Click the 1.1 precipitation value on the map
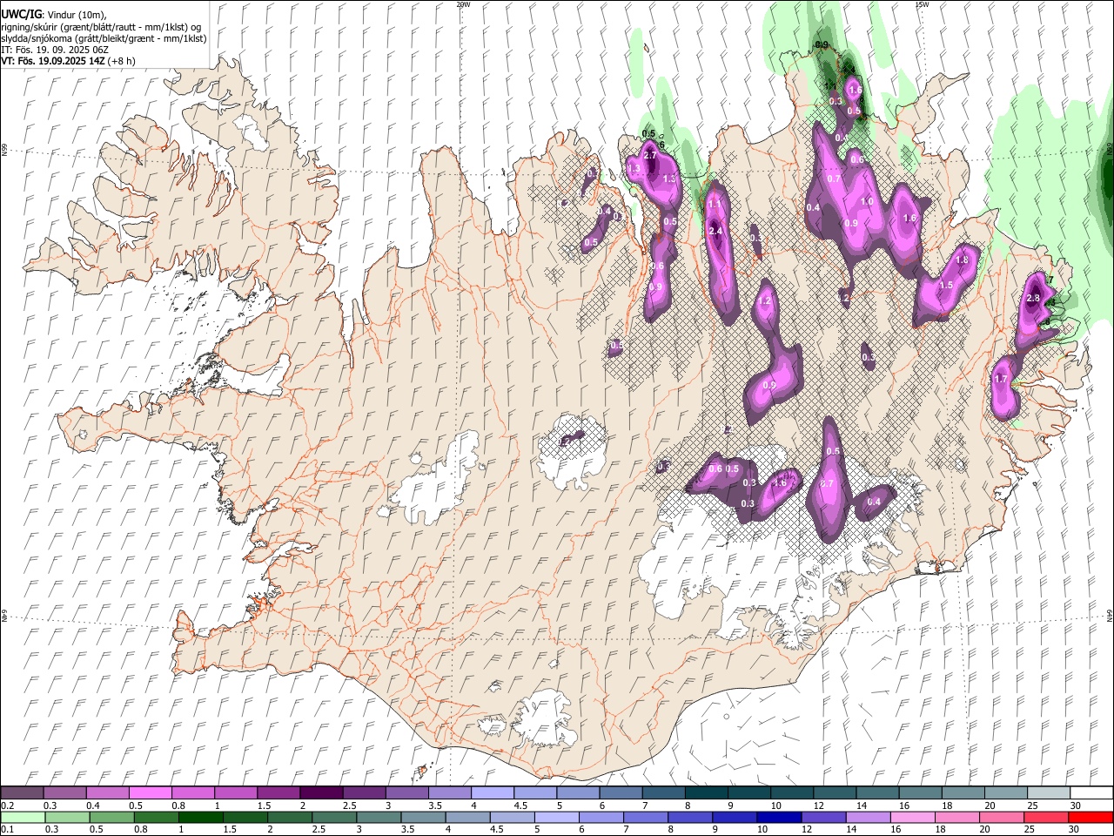 [715, 204]
